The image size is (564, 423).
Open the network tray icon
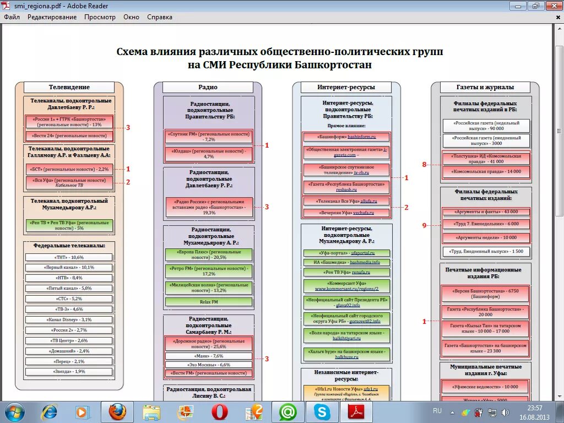coord(492,413)
